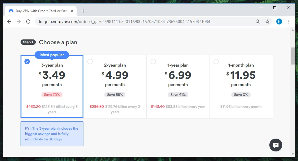Click the page scrollbar thumb
This screenshot has width=298, height=161.
(x=293, y=56)
